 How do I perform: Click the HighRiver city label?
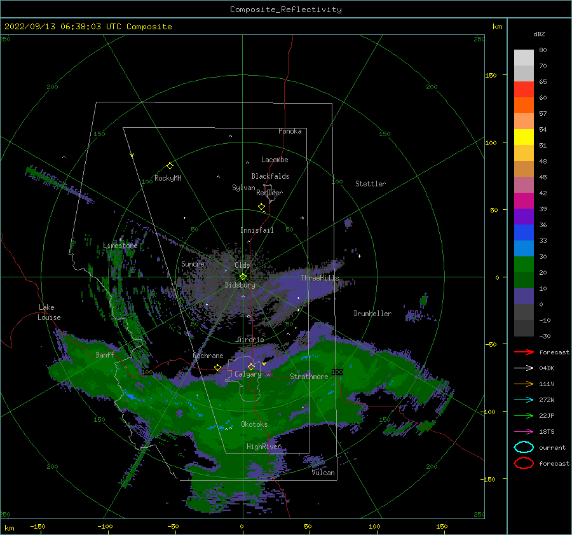pyautogui.click(x=264, y=447)
